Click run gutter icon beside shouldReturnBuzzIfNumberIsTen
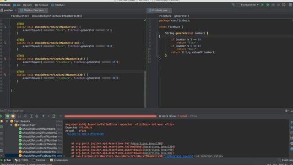The width and height of the screenshot is (293, 165). pos(5,43)
